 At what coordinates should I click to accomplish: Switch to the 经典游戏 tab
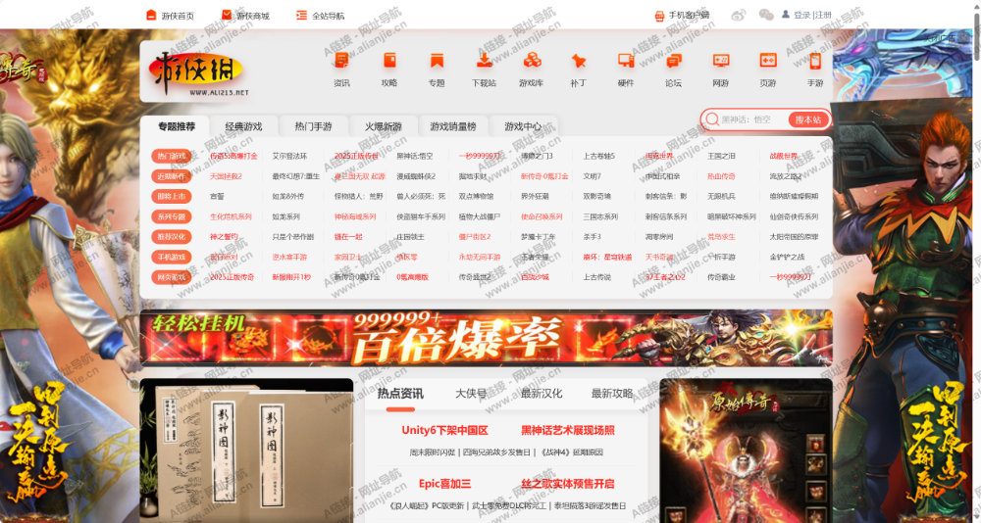pyautogui.click(x=244, y=126)
